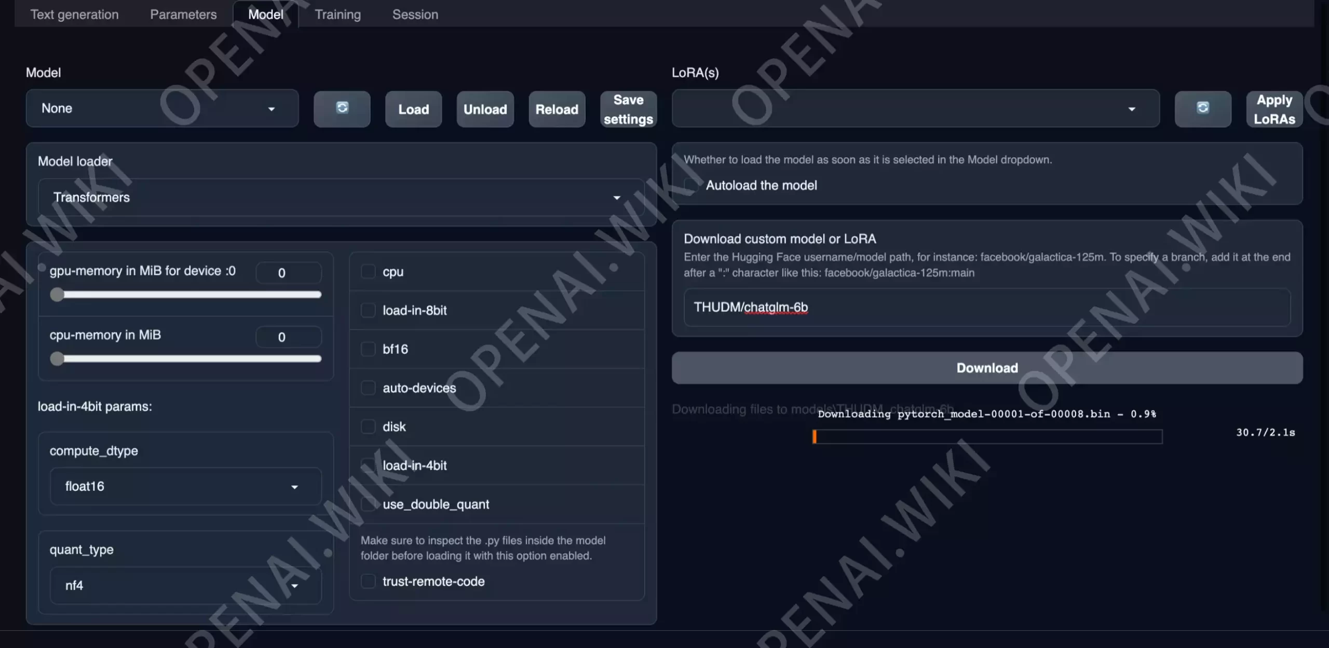The height and width of the screenshot is (648, 1329).
Task: Click the gpu-memory value number field
Action: (289, 273)
